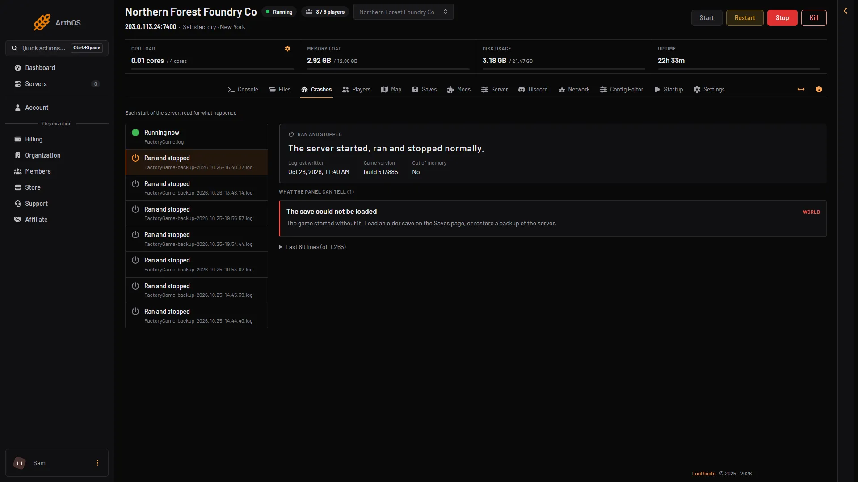Viewport: 858px width, 482px height.
Task: Switch to the Discord tab
Action: pos(533,90)
